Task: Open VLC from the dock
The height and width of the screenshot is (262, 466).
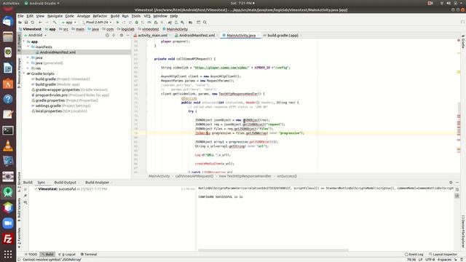Action: tap(8, 146)
